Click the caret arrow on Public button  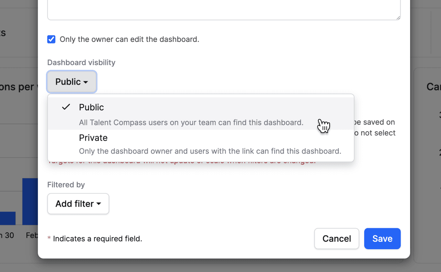pos(86,82)
